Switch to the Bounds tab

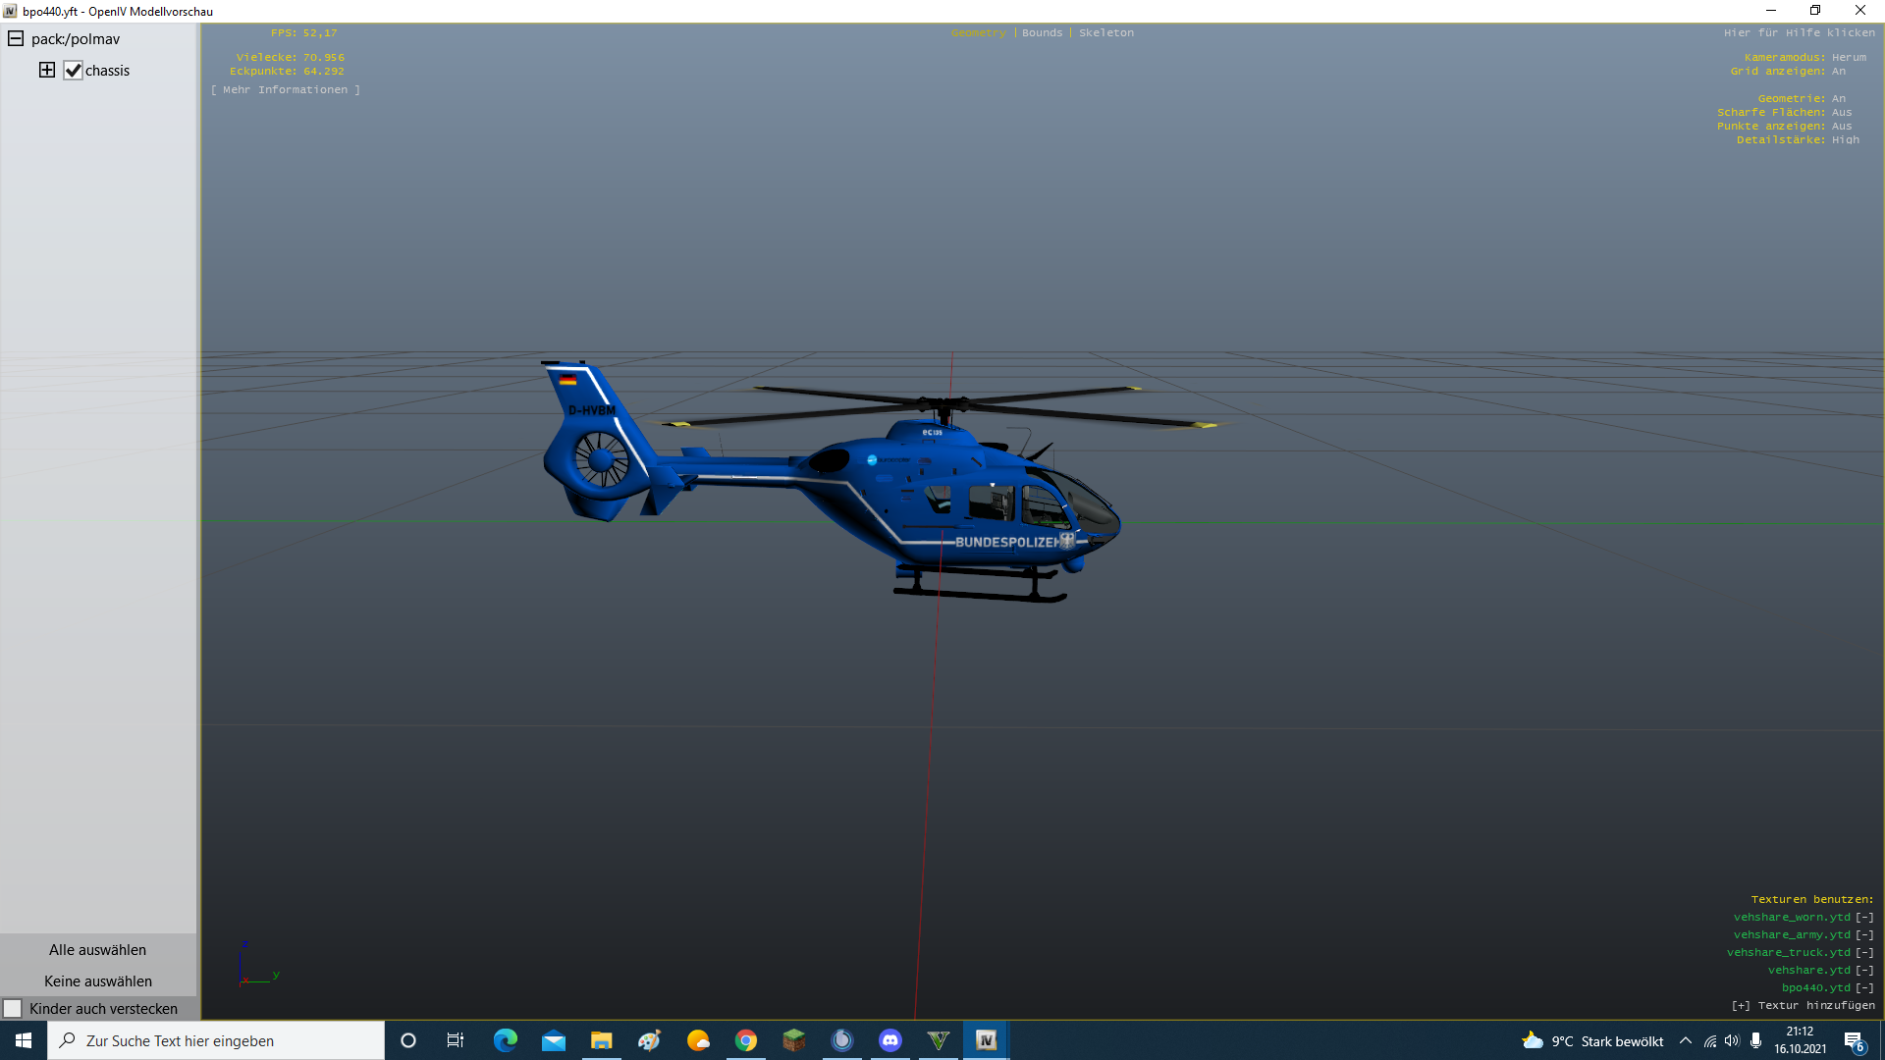[1042, 33]
